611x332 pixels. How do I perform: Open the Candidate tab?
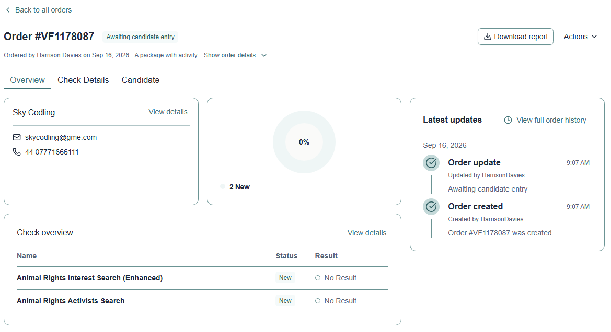pos(140,80)
